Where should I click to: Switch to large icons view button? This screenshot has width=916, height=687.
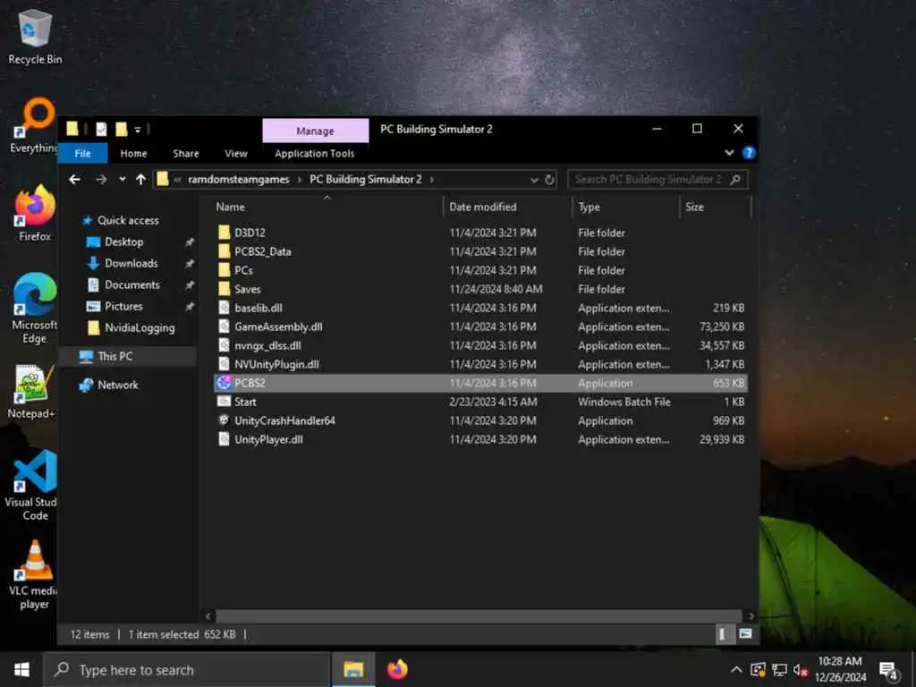coord(745,634)
